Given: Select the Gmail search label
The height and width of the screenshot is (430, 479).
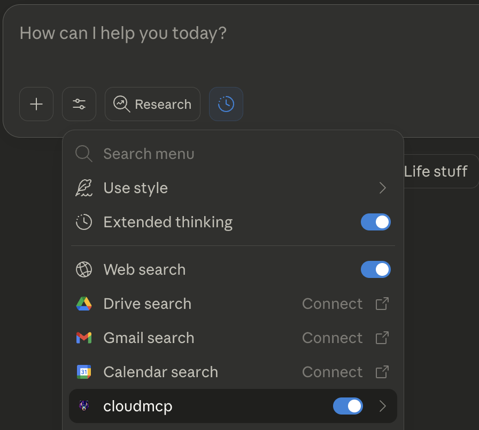Looking at the screenshot, I should [149, 338].
